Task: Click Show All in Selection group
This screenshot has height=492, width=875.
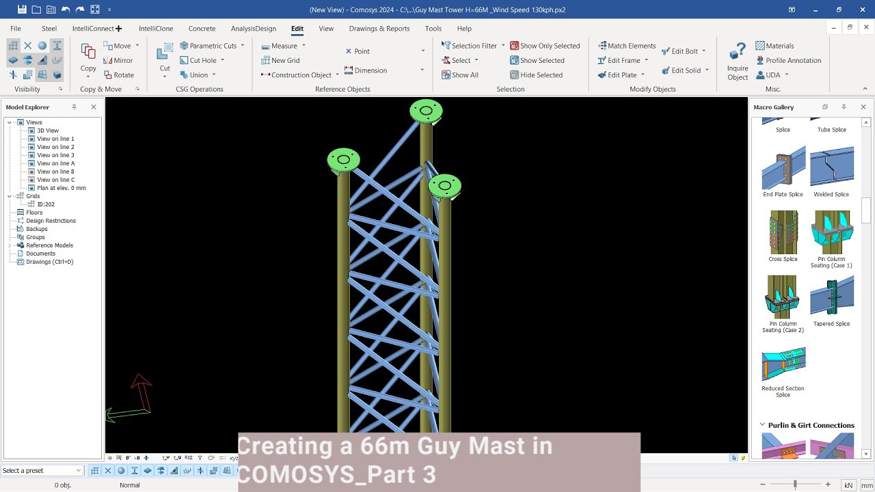Action: coord(459,75)
